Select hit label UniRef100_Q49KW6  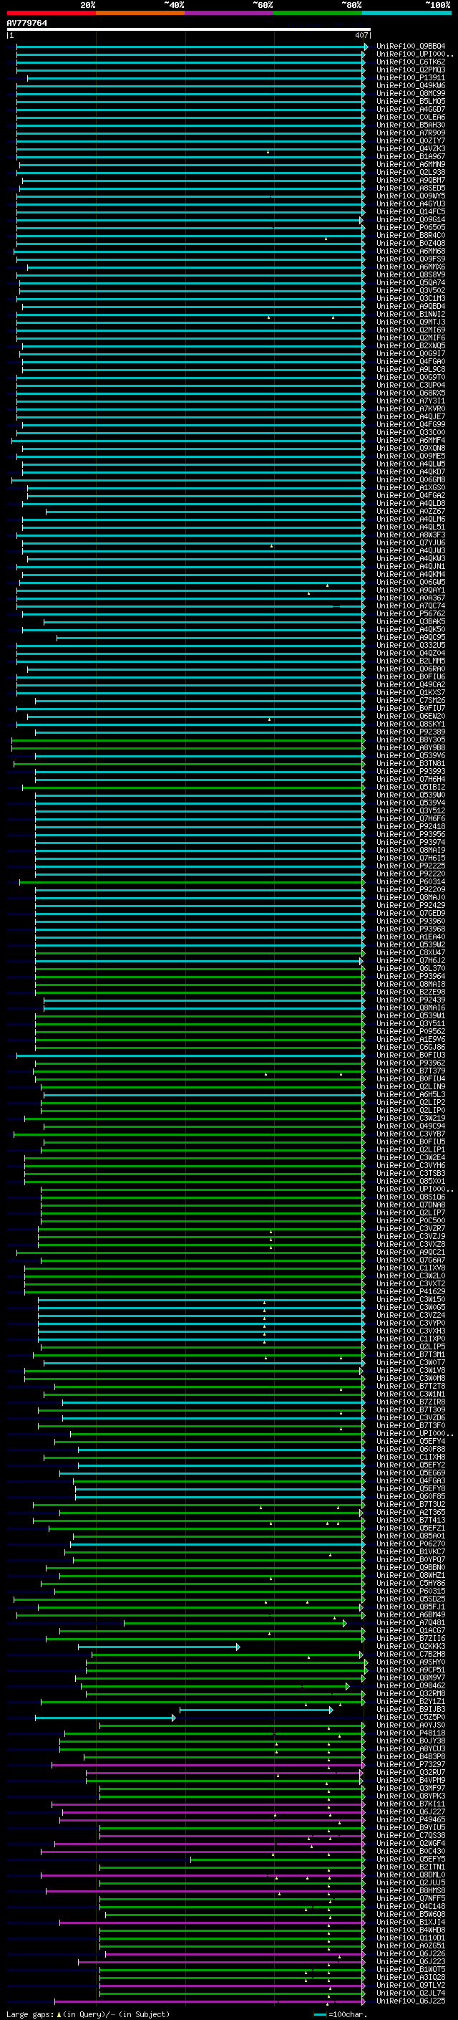pyautogui.click(x=410, y=85)
